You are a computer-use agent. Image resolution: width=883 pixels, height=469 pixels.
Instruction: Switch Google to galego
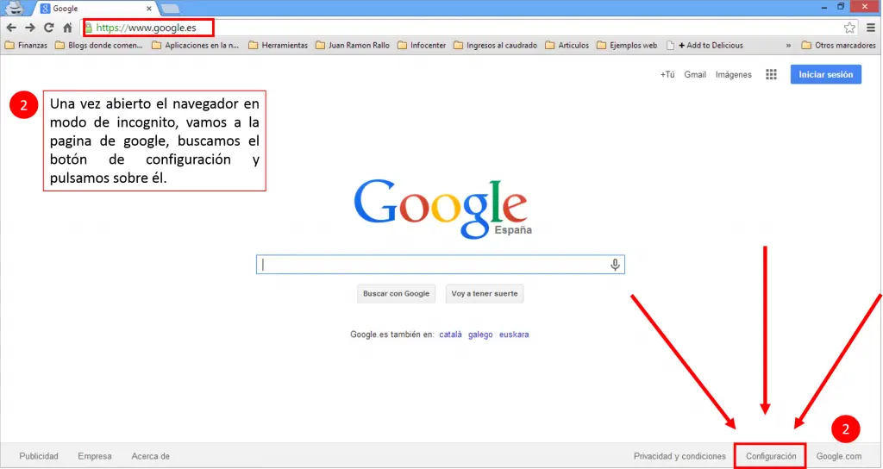pyautogui.click(x=480, y=335)
